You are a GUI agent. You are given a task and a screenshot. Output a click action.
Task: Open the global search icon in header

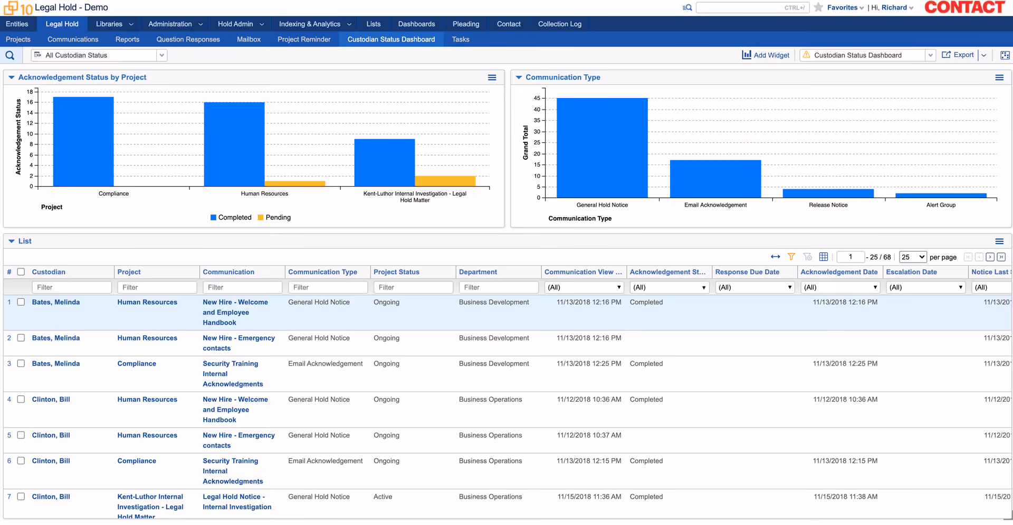click(687, 7)
